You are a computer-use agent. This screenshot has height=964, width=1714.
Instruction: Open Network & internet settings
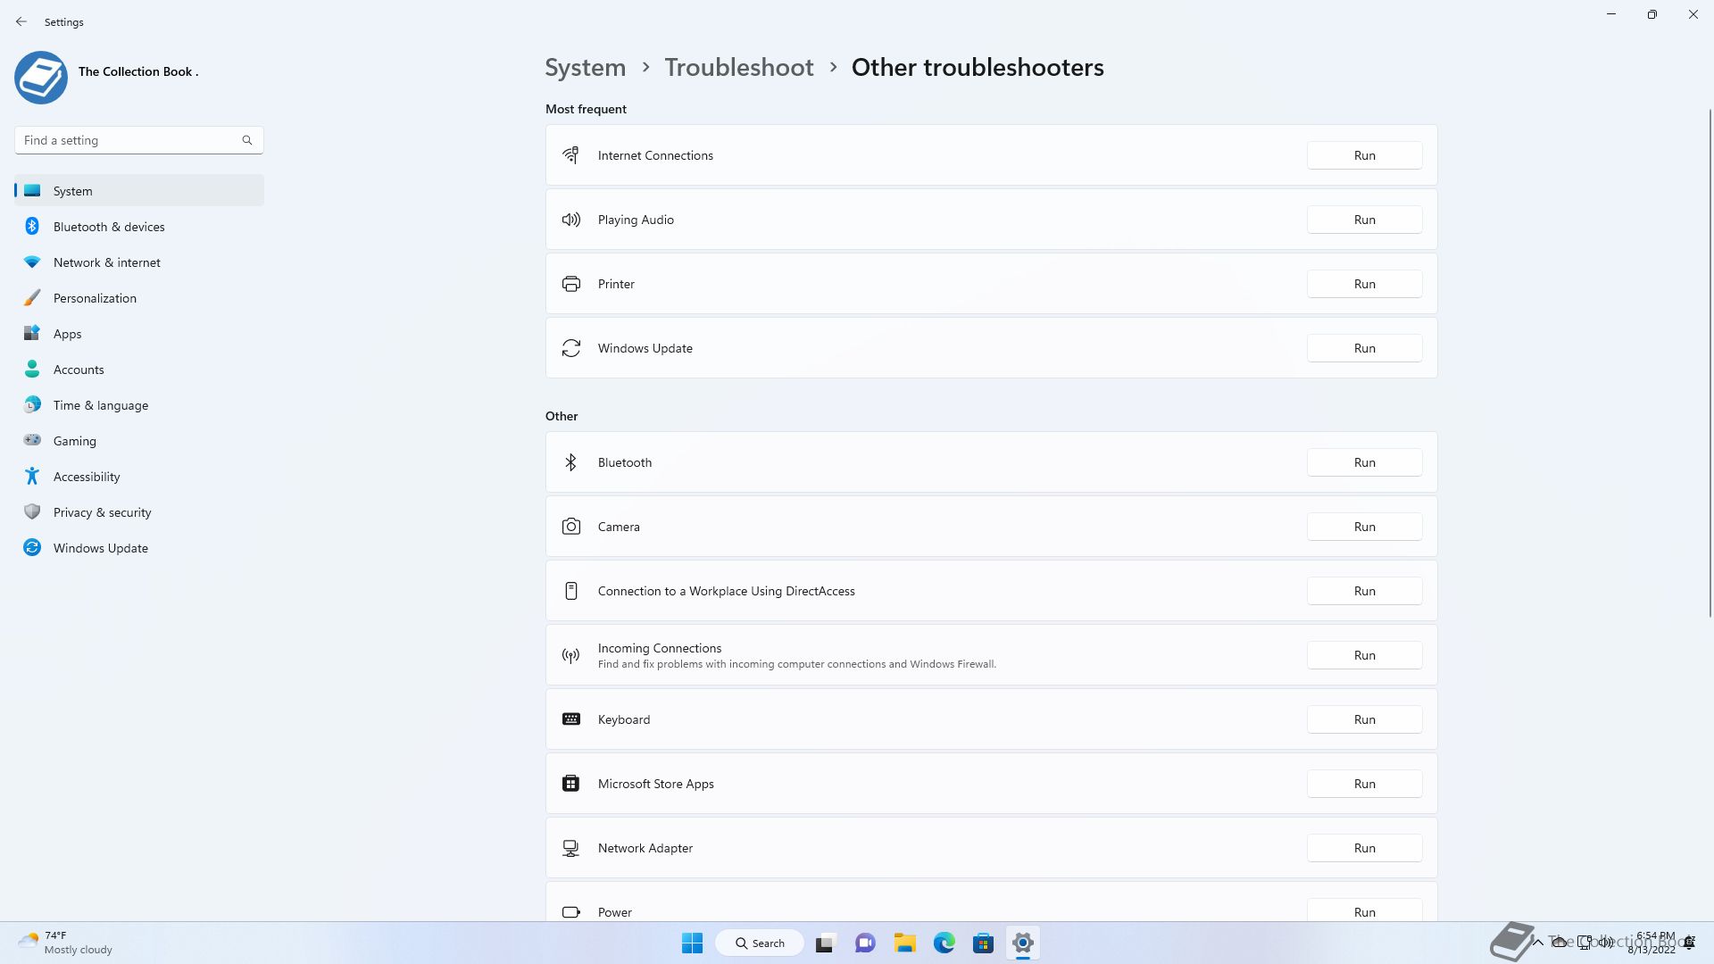pos(139,262)
